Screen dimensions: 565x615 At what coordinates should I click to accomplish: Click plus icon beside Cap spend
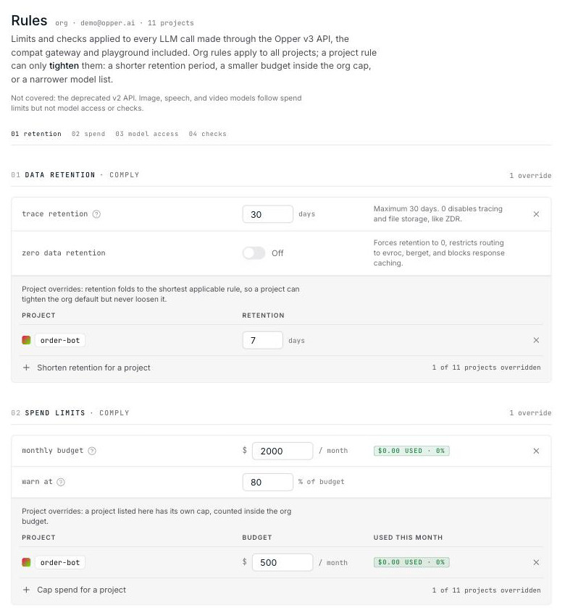pos(26,590)
